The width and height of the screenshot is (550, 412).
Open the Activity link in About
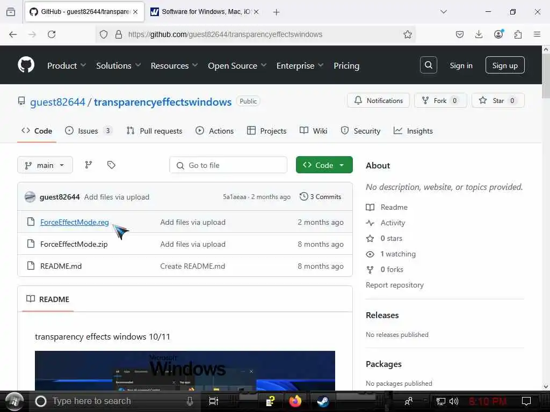coord(393,223)
